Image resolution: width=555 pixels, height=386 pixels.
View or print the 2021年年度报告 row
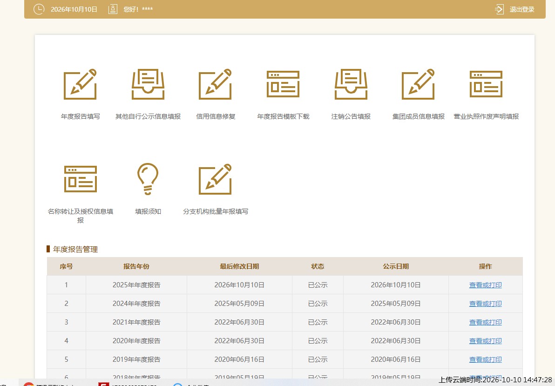[485, 322]
